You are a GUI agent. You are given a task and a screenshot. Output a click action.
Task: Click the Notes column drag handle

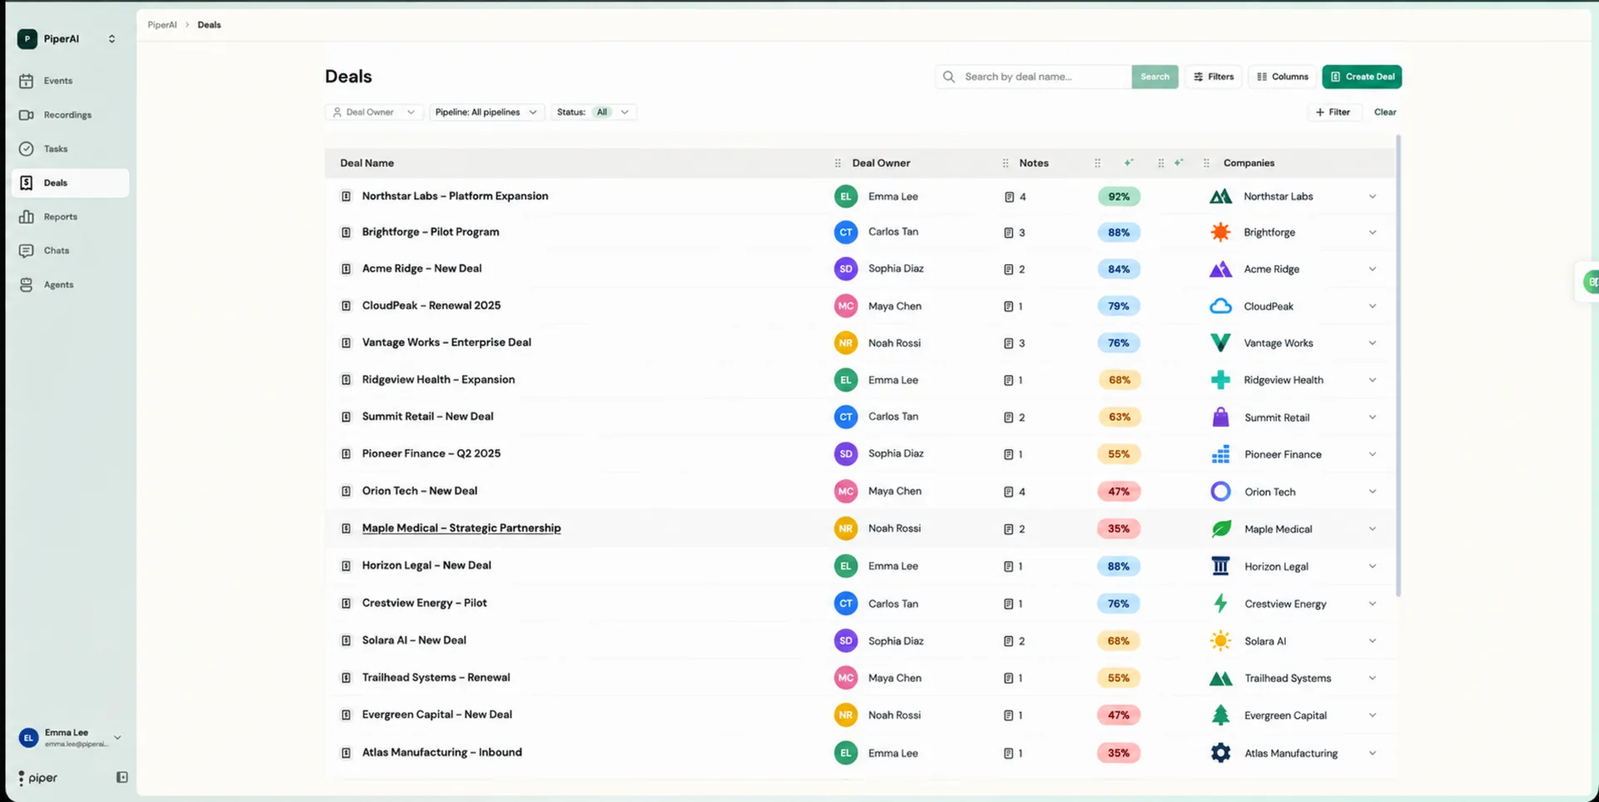click(x=1005, y=163)
